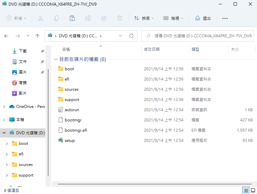Click the DVD drive breadcrumb in address bar

[78, 36]
